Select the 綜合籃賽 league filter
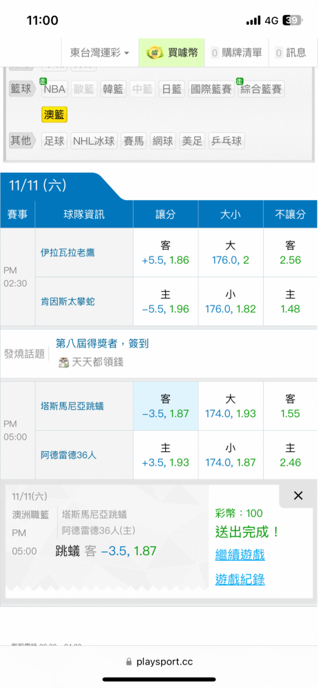318x688 pixels. (262, 89)
